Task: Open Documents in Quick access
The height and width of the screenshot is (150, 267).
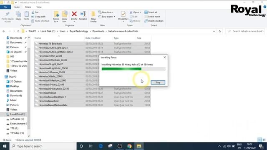Action: pyautogui.click(x=16, y=42)
